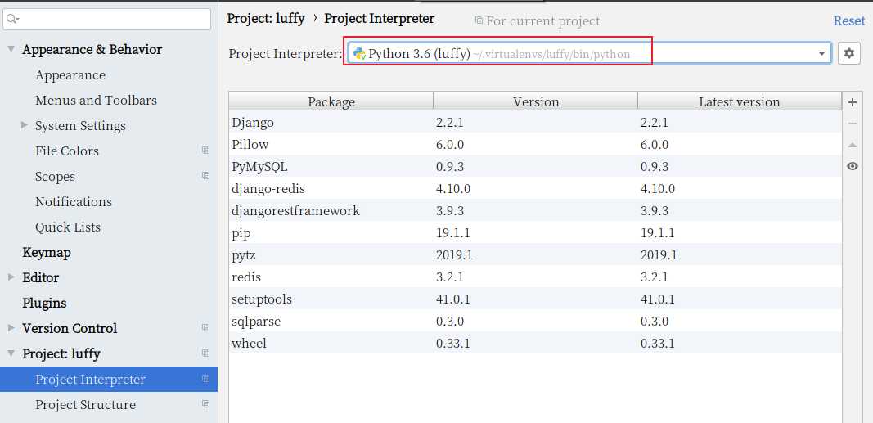Open the Quick Lists settings
This screenshot has height=423, width=873.
(x=68, y=227)
